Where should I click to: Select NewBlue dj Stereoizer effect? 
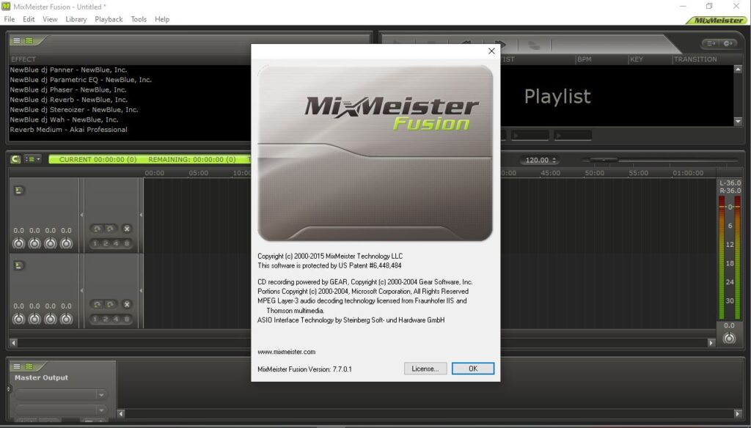[x=74, y=110]
